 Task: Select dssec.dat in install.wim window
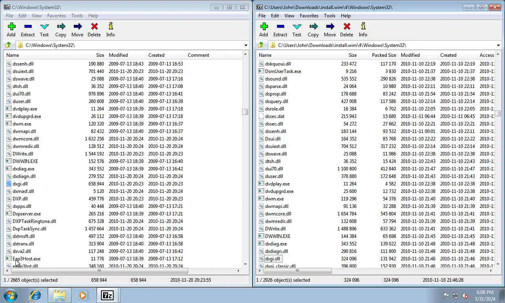(275, 116)
